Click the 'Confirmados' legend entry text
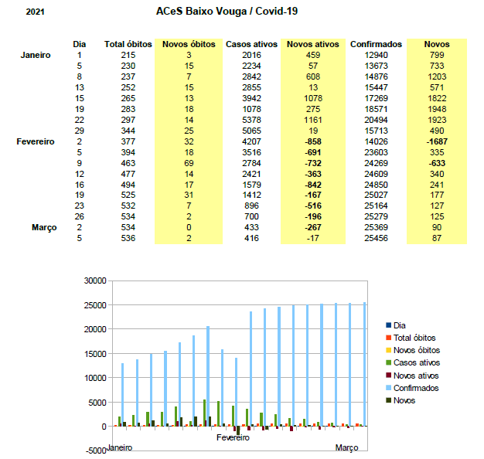 coord(416,388)
